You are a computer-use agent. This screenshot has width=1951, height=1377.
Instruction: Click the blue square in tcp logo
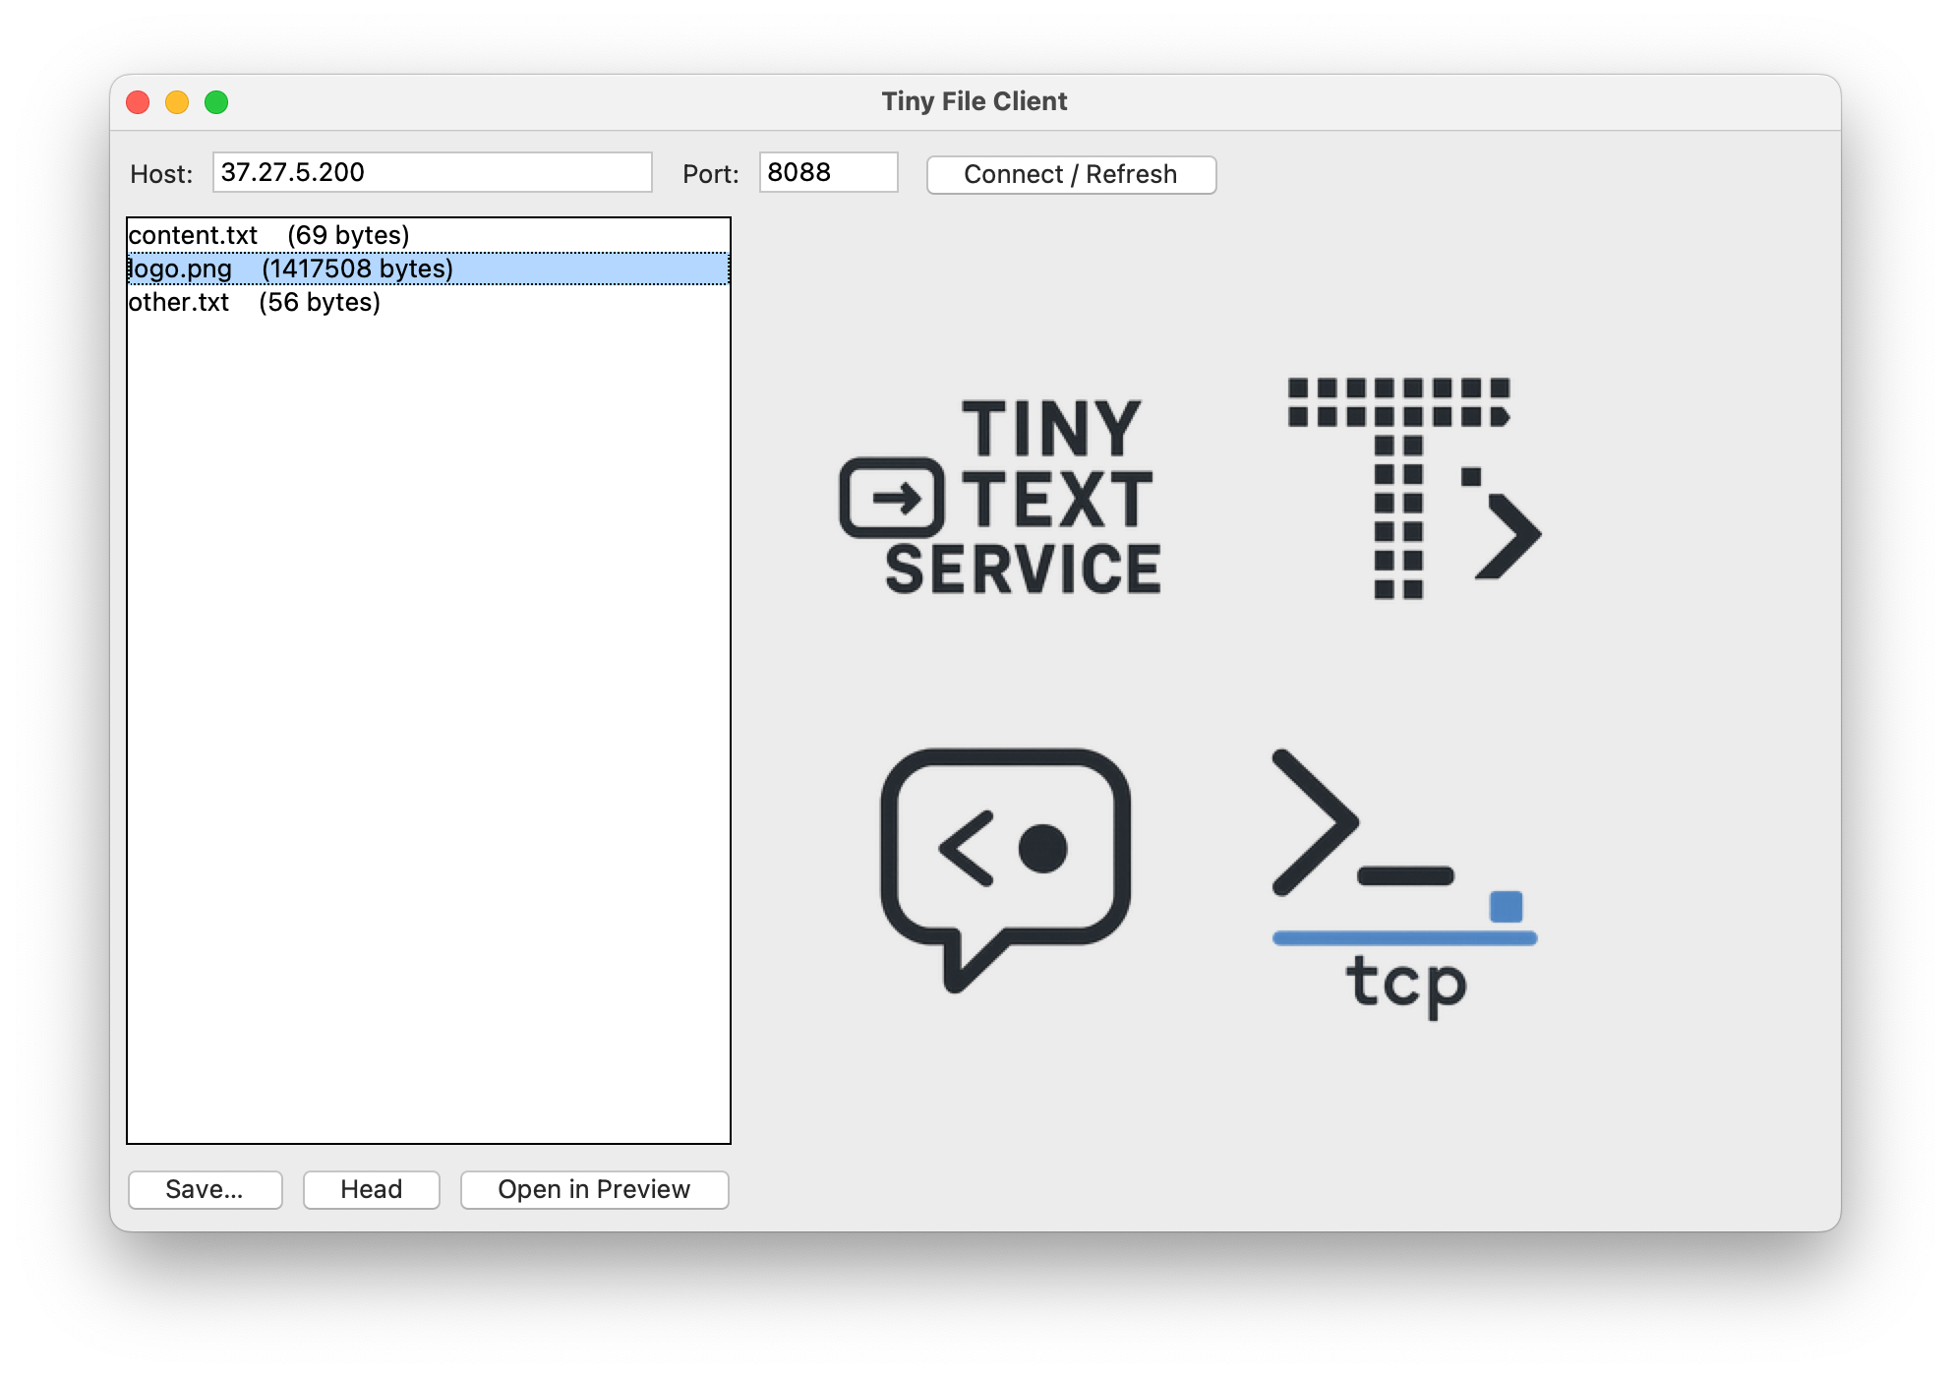[1506, 906]
